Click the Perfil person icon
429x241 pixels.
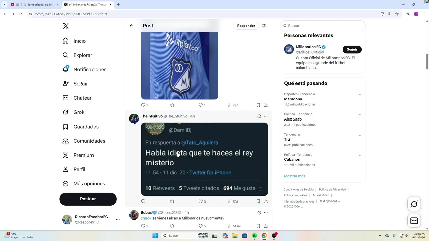coord(66,169)
